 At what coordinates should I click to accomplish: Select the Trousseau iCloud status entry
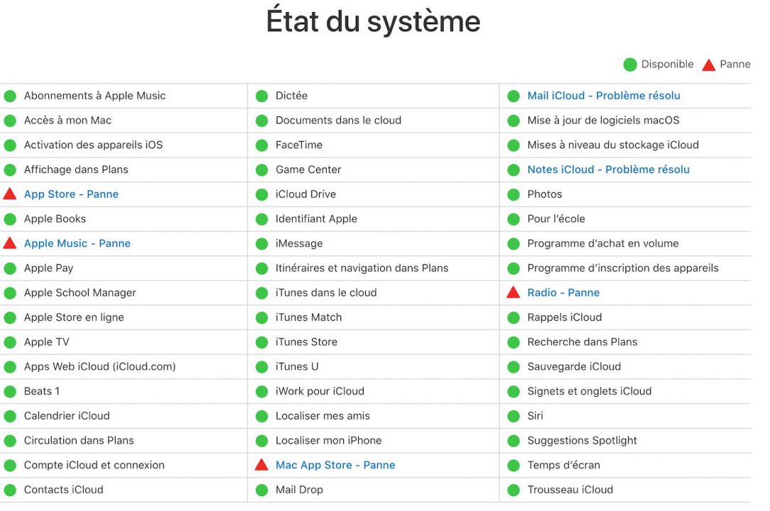pos(625,490)
